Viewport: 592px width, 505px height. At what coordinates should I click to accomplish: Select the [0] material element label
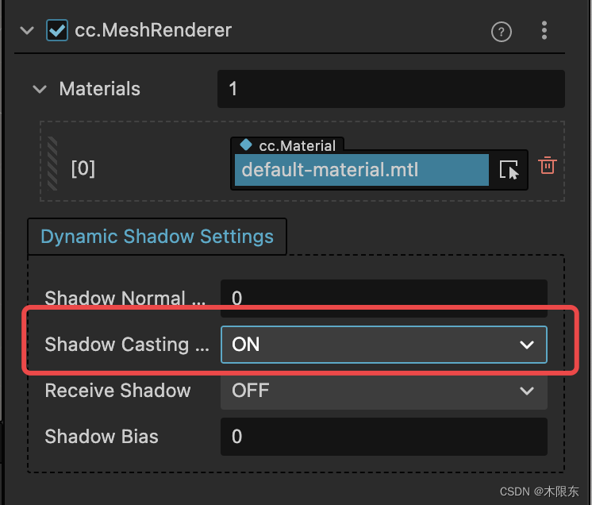pos(83,168)
